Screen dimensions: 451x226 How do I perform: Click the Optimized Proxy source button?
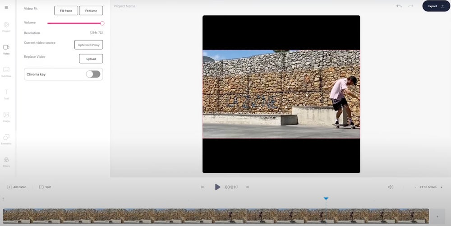pos(88,45)
